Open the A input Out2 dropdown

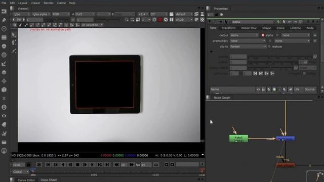(x=85, y=14)
